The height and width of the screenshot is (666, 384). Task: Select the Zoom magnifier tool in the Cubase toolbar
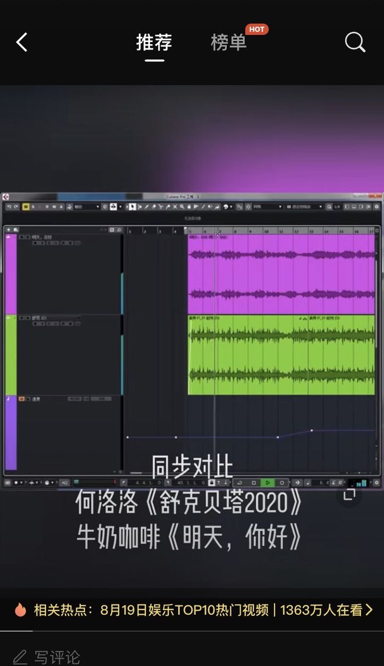pyautogui.click(x=182, y=207)
